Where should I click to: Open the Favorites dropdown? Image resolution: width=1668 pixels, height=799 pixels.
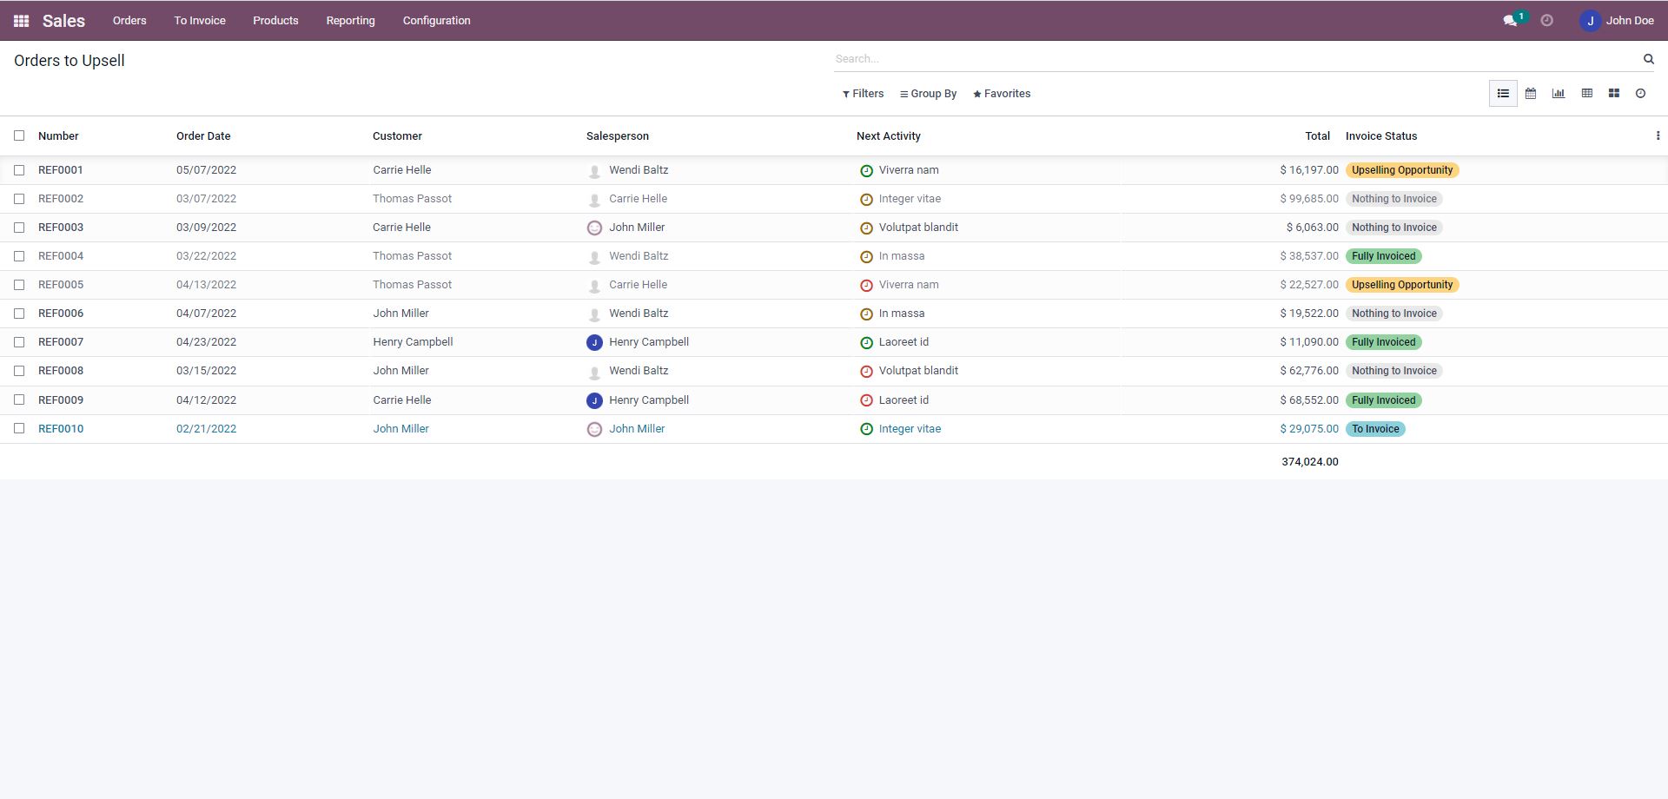pos(1002,94)
